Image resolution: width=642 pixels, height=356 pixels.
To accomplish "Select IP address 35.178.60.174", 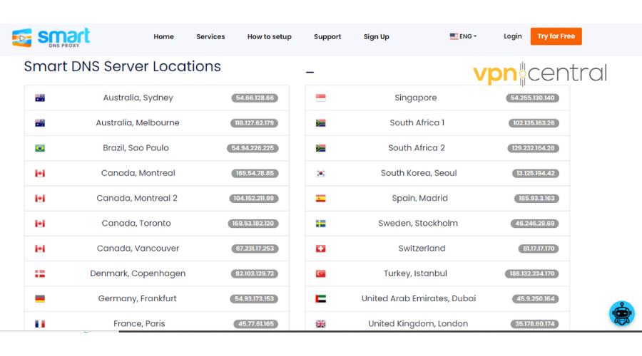I will coord(535,324).
